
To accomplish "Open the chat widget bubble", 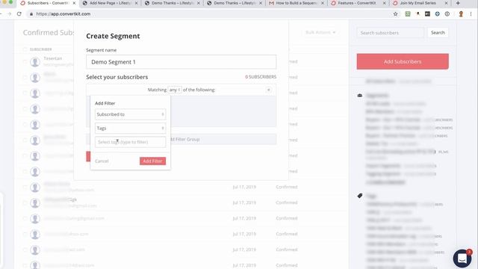I will pyautogui.click(x=462, y=259).
